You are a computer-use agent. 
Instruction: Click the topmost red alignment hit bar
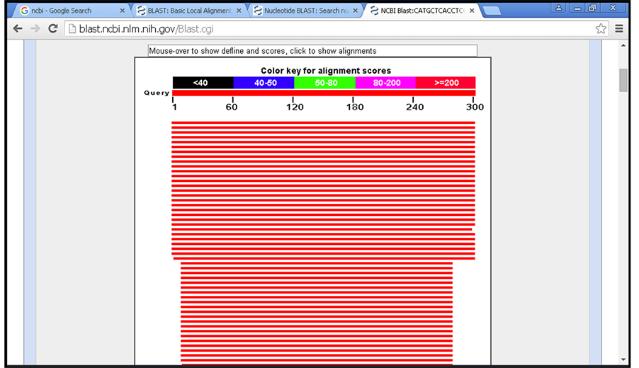click(323, 124)
